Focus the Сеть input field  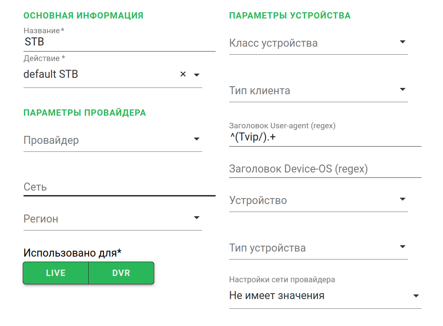coord(119,187)
